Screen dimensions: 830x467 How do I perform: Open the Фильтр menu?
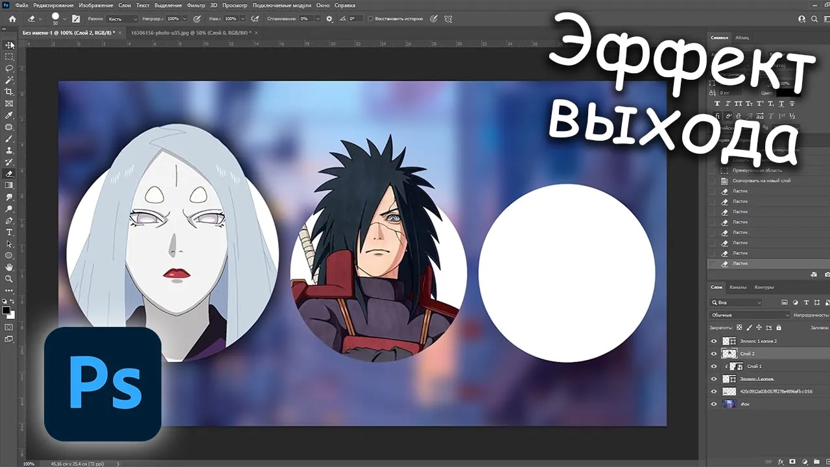tap(195, 5)
